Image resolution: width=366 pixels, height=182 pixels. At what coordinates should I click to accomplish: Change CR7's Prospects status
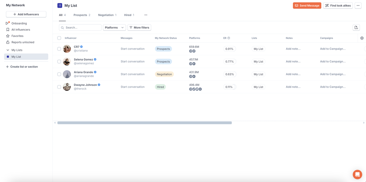coord(163,49)
